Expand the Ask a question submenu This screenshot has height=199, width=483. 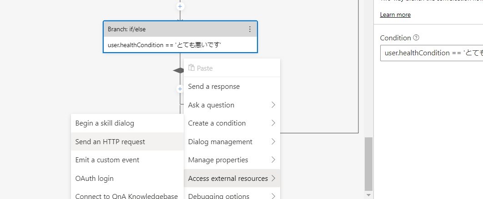(x=231, y=105)
